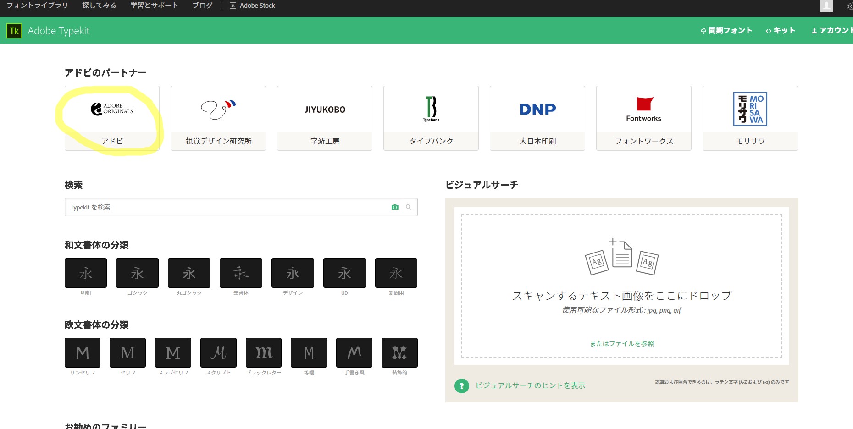
Task: Click the 使用可能なファイル形式 jpg, png, gif text
Action: point(622,310)
